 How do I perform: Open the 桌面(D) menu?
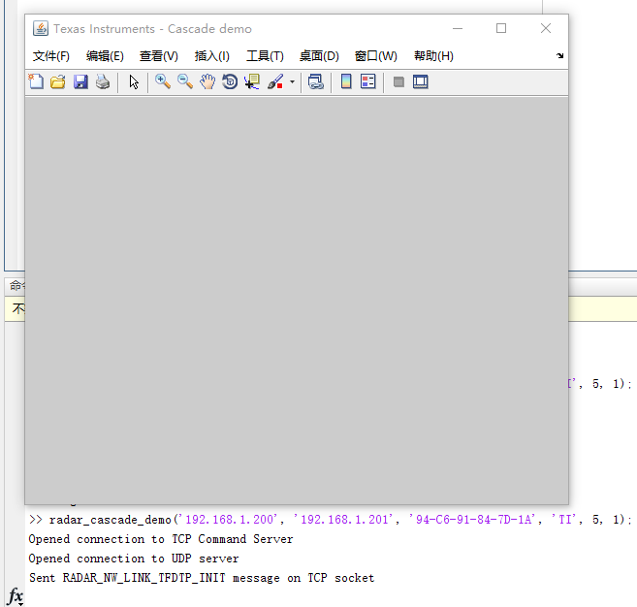(x=319, y=56)
